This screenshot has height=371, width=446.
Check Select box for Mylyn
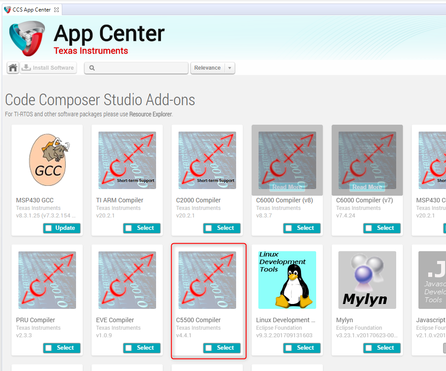click(x=369, y=348)
